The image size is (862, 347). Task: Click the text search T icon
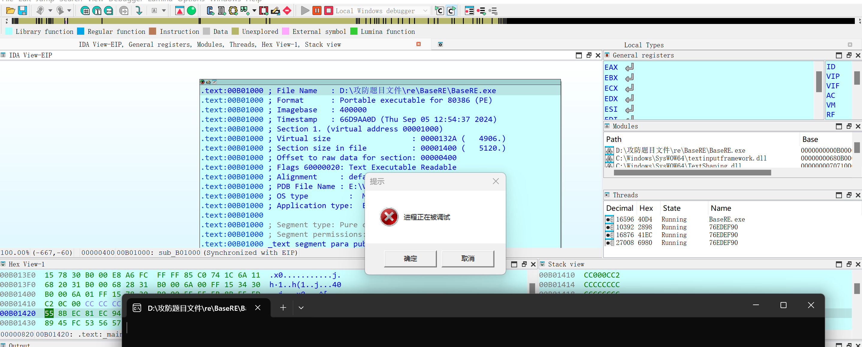tap(97, 11)
